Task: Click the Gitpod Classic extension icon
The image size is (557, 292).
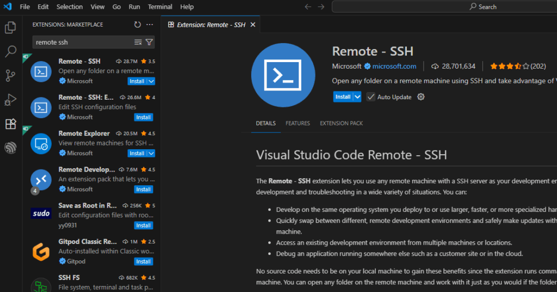Action: 41,252
